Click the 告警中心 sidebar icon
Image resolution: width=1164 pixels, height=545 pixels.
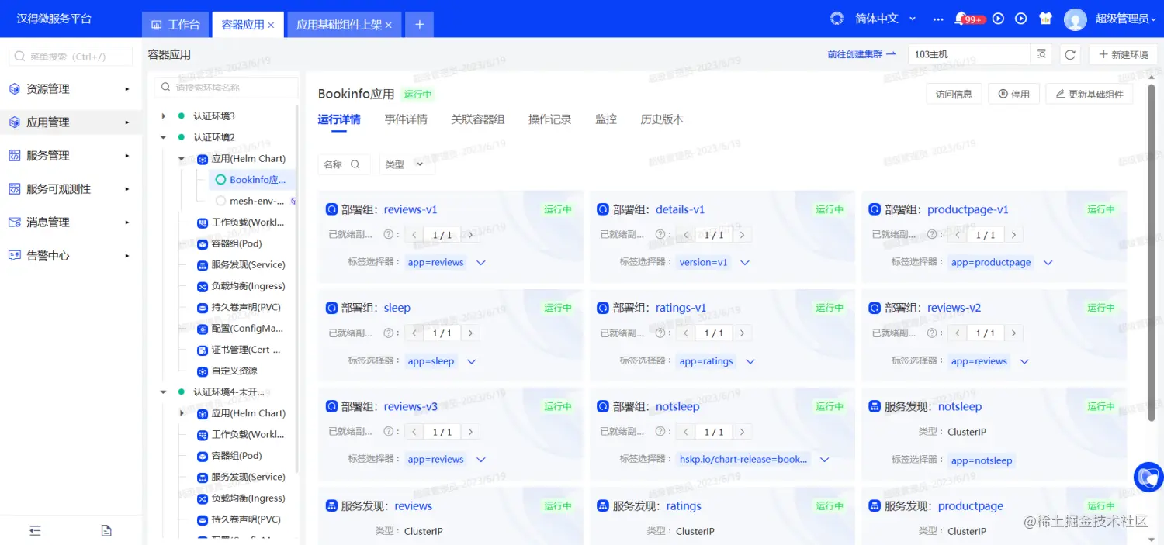tap(15, 256)
